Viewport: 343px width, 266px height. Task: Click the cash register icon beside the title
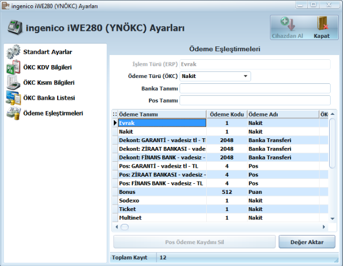tap(15, 27)
